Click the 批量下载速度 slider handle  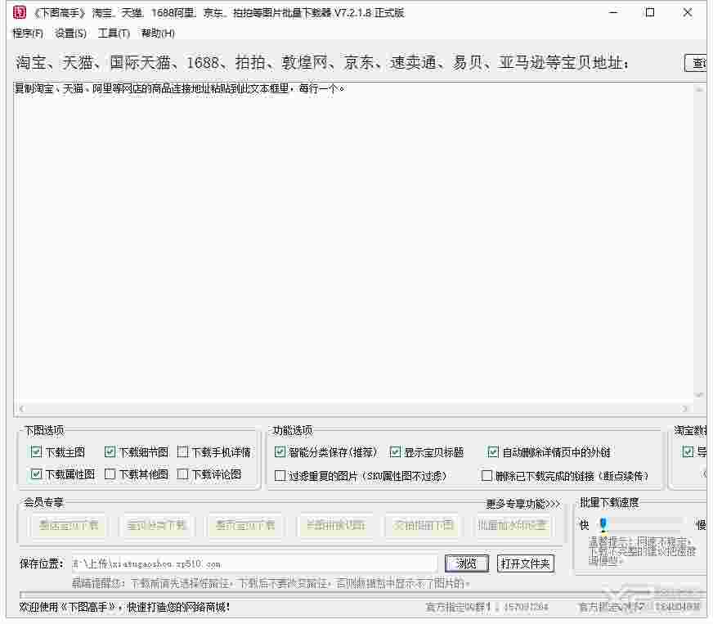(x=603, y=524)
